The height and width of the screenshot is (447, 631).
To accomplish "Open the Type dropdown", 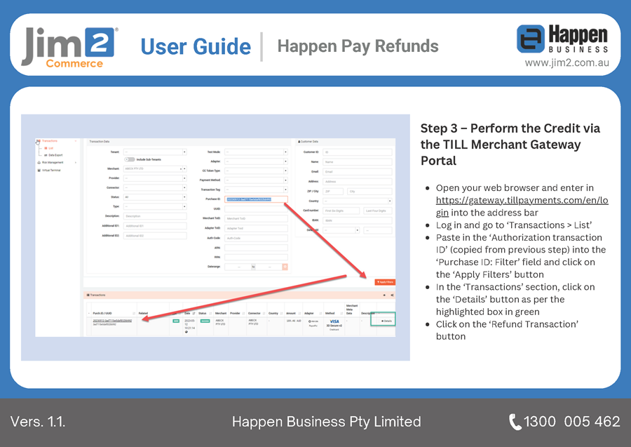I will [155, 206].
